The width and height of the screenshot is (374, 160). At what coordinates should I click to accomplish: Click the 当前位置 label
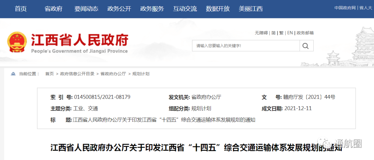[x=29, y=74]
